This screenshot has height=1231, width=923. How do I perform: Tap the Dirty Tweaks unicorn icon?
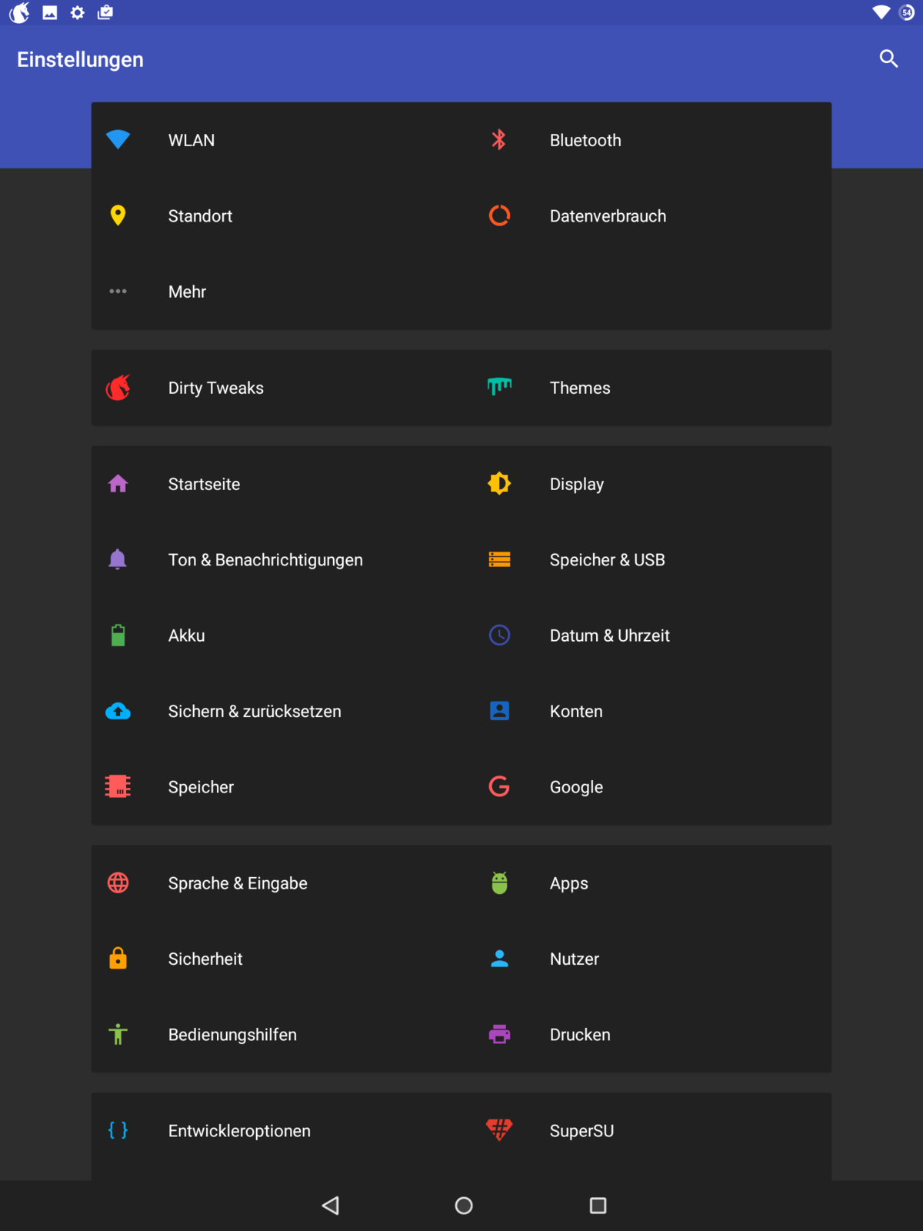[118, 388]
